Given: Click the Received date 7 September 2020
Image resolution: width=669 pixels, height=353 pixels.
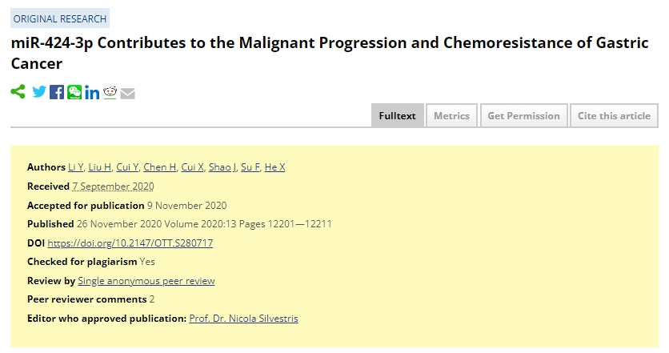Looking at the screenshot, I should click(113, 187).
